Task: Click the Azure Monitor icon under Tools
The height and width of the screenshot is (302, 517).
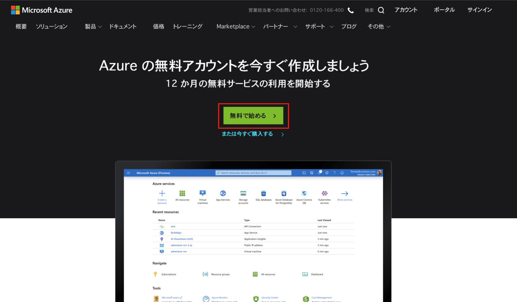Action: 205,299
